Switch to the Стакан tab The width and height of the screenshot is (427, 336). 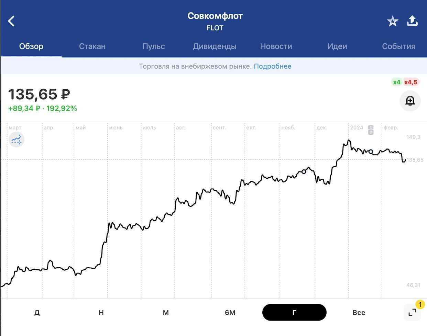92,46
